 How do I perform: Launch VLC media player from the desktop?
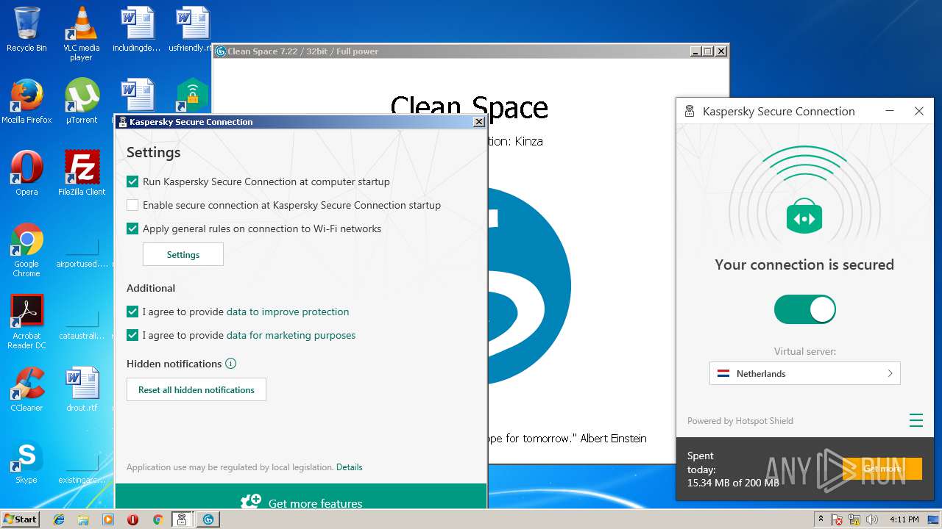81,34
